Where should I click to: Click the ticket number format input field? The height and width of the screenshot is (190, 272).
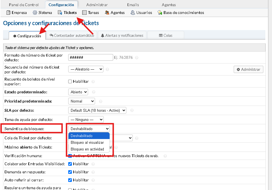click(90, 57)
